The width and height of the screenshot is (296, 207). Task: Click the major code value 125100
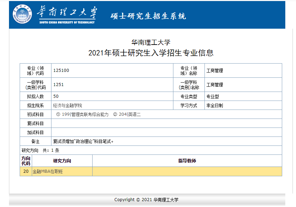(x=61, y=70)
